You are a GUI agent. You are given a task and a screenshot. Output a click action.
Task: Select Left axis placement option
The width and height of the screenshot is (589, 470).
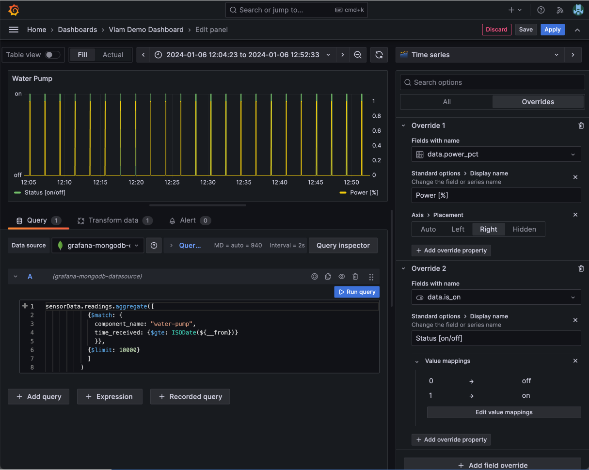pos(458,229)
